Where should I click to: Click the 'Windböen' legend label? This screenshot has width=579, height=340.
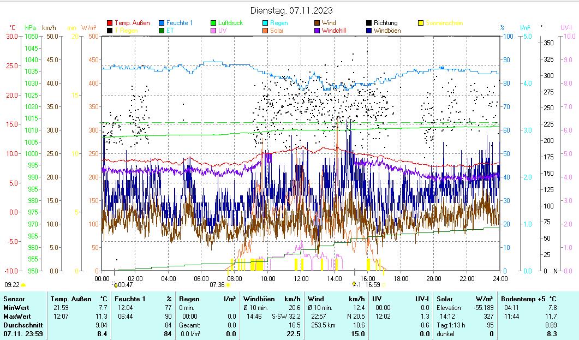[387, 31]
